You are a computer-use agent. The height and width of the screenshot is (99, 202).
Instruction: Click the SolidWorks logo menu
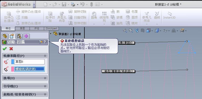pos(16,4)
